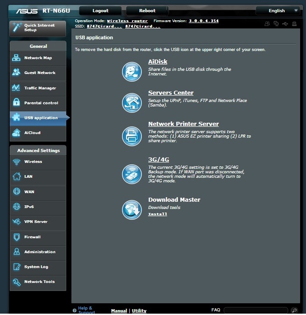
Task: Click the AiDisk globe icon
Action: 132,72
